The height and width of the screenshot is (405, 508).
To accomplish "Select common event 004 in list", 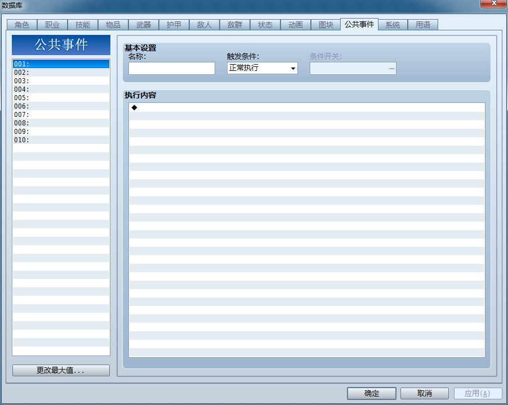I will (x=61, y=89).
